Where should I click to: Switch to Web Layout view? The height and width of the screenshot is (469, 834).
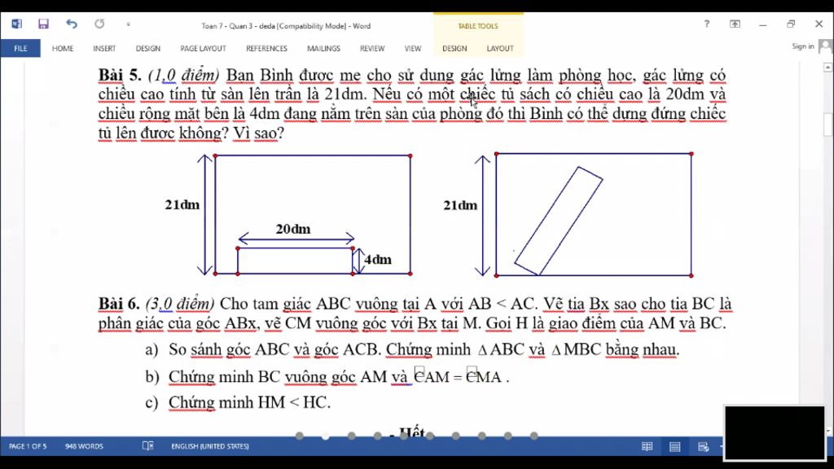coord(703,447)
